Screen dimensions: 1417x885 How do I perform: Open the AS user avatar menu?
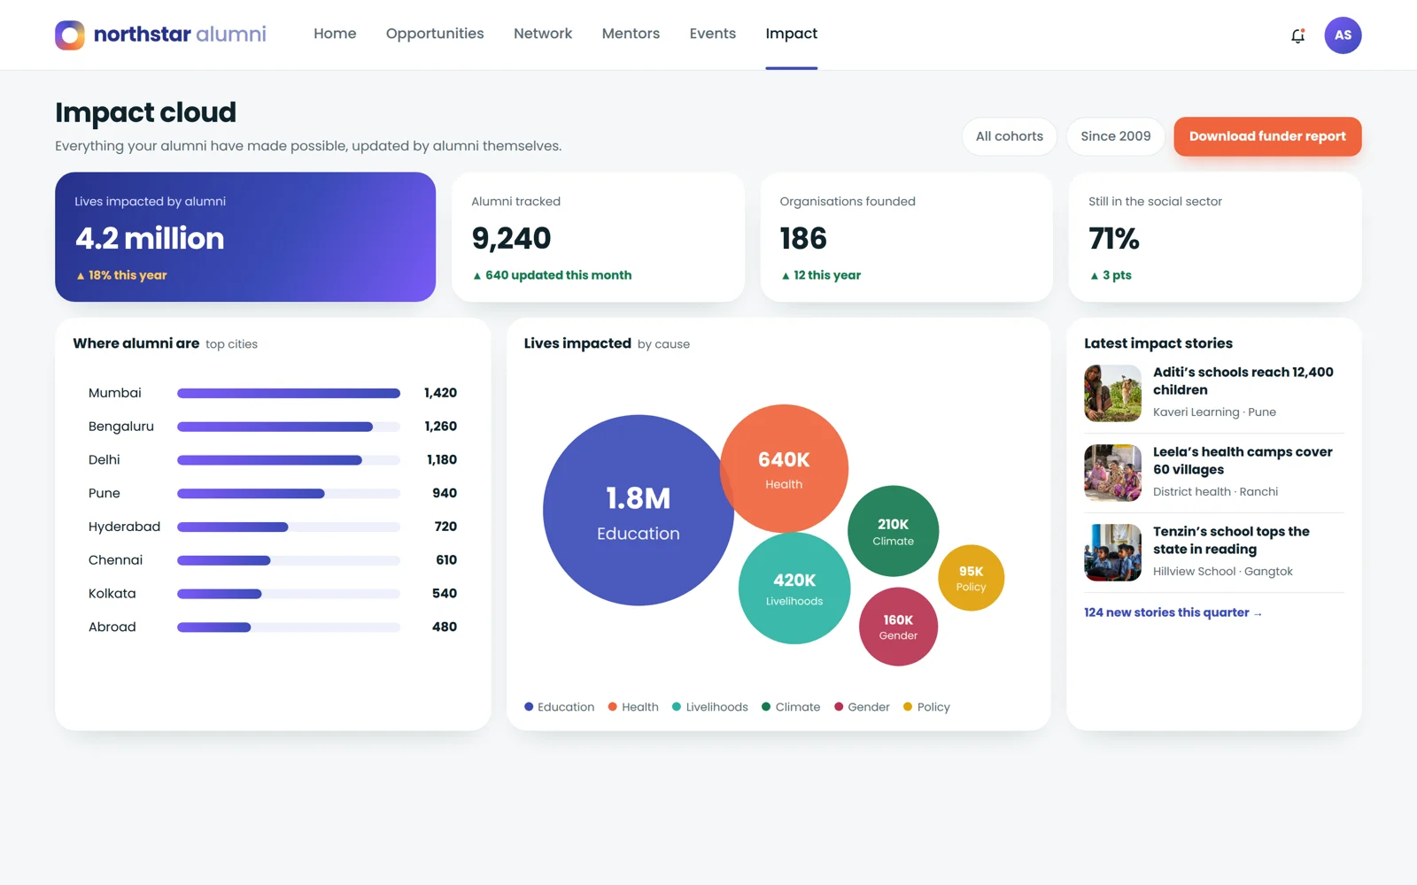click(x=1343, y=35)
